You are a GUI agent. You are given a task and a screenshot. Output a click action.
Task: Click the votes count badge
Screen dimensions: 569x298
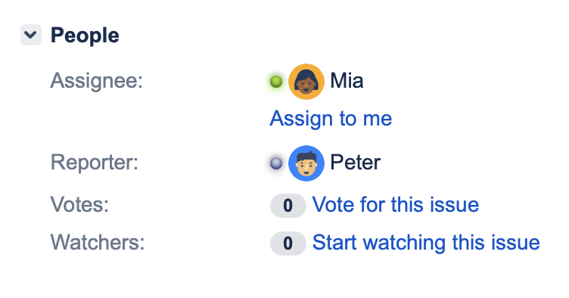[288, 206]
